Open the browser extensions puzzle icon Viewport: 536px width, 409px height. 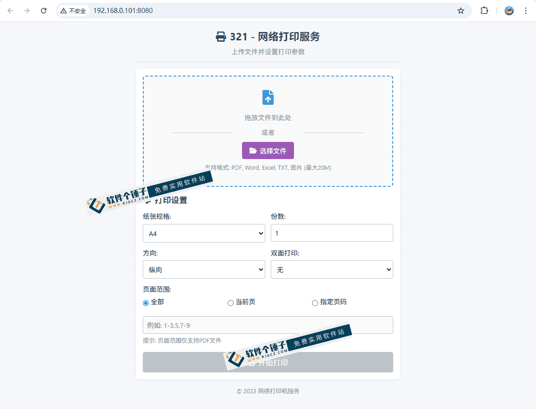click(484, 10)
